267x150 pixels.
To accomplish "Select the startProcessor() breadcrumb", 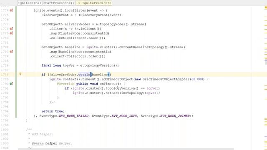I will click(58, 3).
